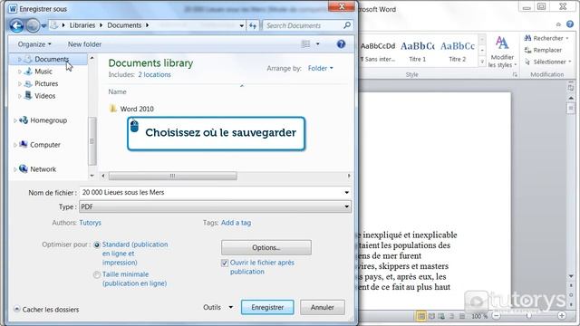Click the Tutorys author link
580x326 pixels.
pyautogui.click(x=90, y=223)
